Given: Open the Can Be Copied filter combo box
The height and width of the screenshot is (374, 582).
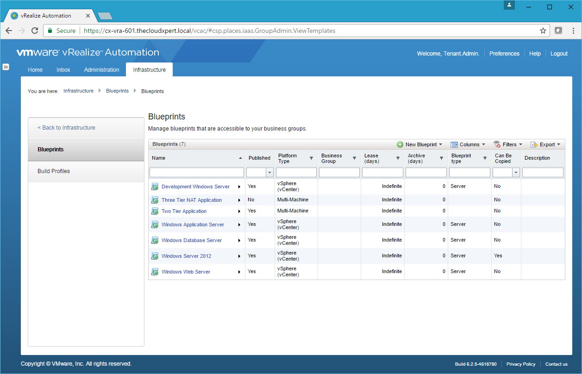Looking at the screenshot, I should tap(516, 173).
